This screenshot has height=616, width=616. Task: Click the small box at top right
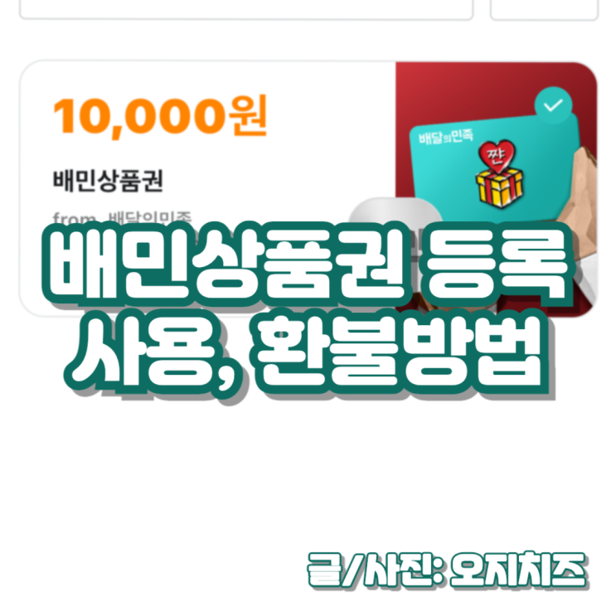544,9
